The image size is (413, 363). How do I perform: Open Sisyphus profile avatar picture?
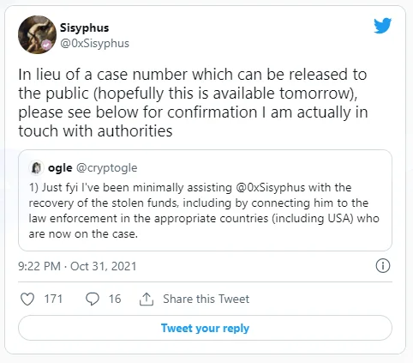click(37, 34)
